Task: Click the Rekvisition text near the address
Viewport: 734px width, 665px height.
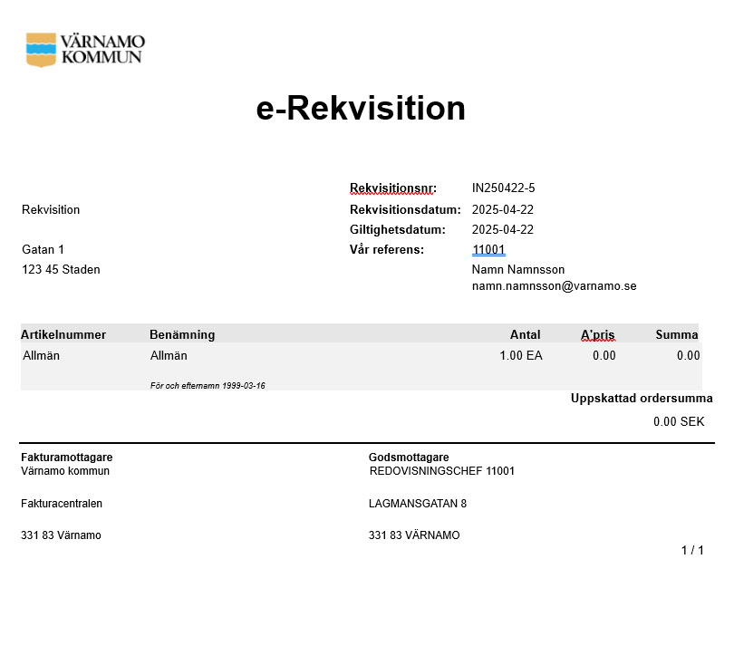Action: [x=51, y=209]
